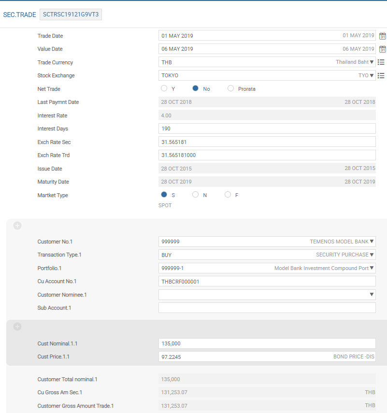The width and height of the screenshot is (387, 413).
Task: Expand Customer No.1 dropdown
Action: click(372, 242)
